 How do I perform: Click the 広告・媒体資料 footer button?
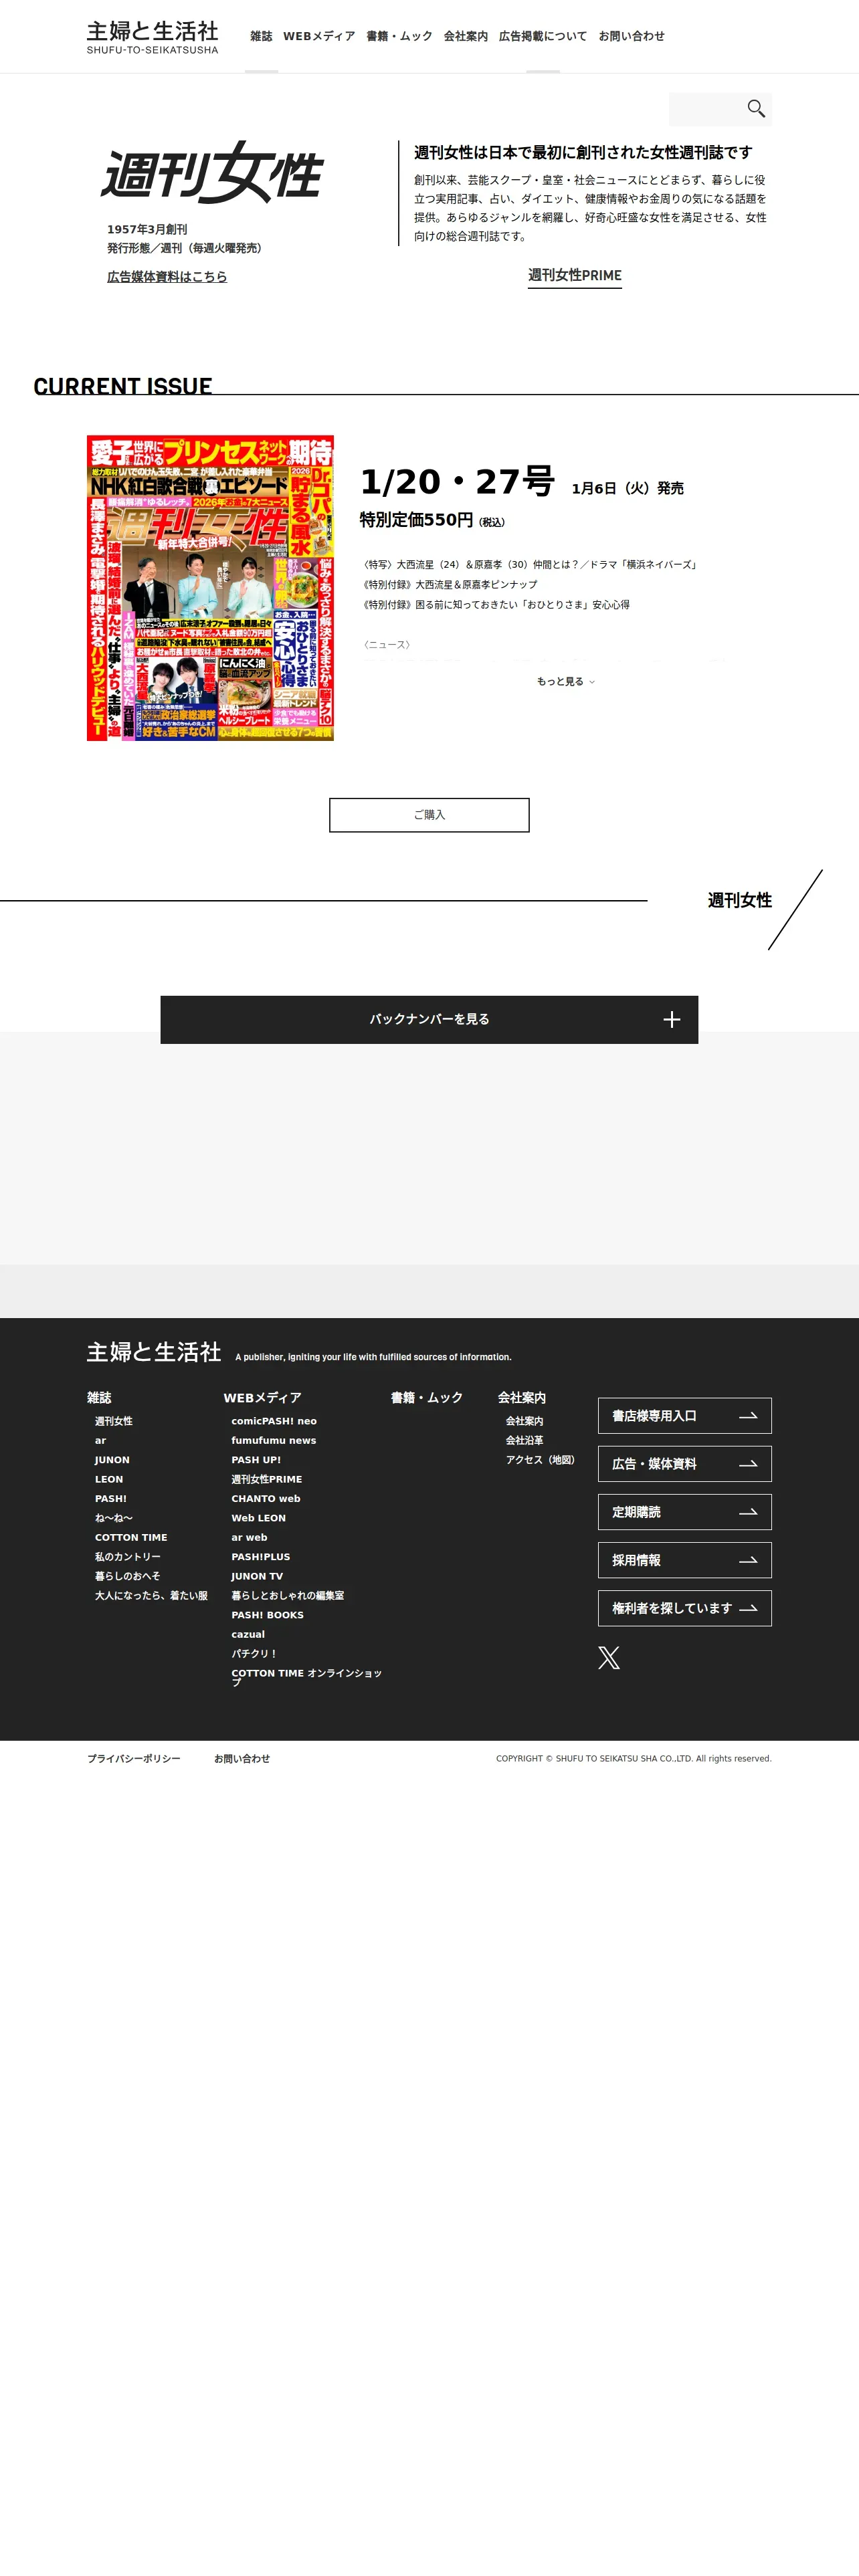(685, 1463)
